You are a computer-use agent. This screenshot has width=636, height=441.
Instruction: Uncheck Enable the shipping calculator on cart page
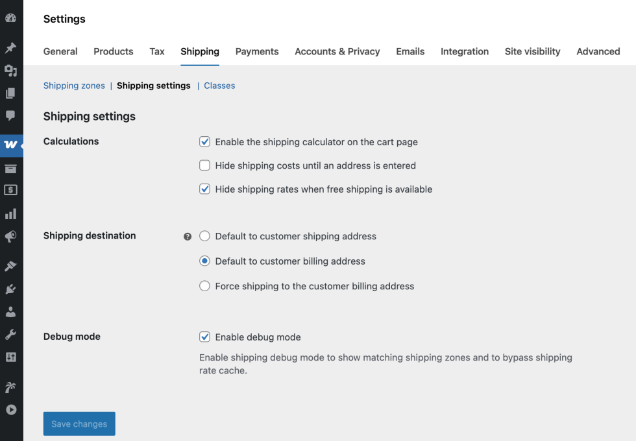pyautogui.click(x=205, y=141)
